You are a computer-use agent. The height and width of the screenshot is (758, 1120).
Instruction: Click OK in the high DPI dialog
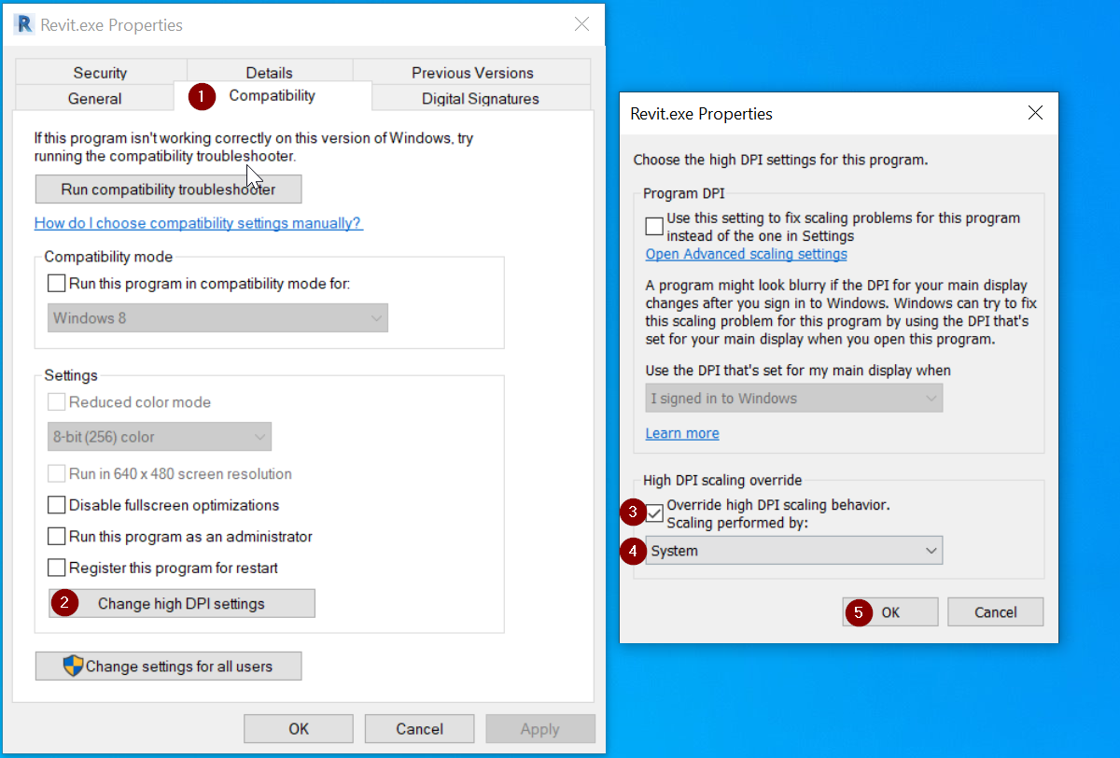[890, 612]
